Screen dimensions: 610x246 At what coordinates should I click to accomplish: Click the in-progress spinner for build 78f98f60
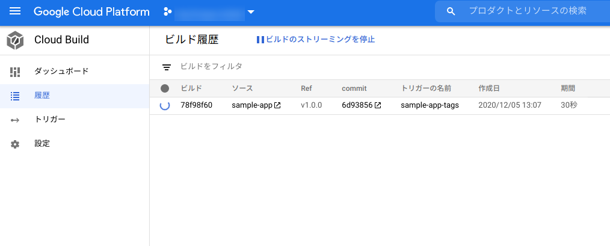tap(165, 105)
